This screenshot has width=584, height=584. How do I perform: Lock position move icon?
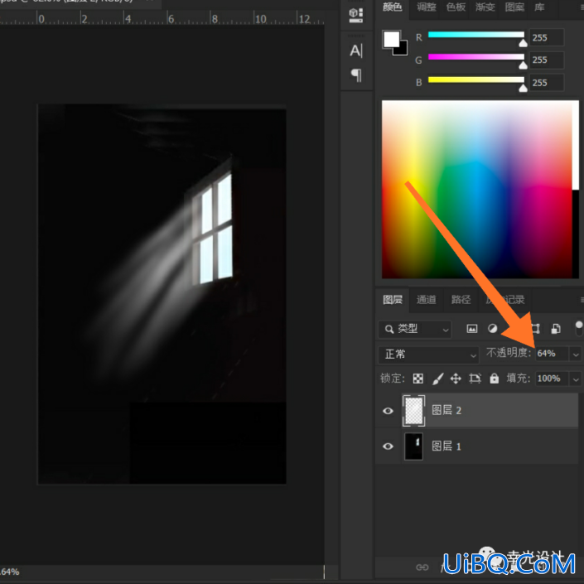pos(456,379)
